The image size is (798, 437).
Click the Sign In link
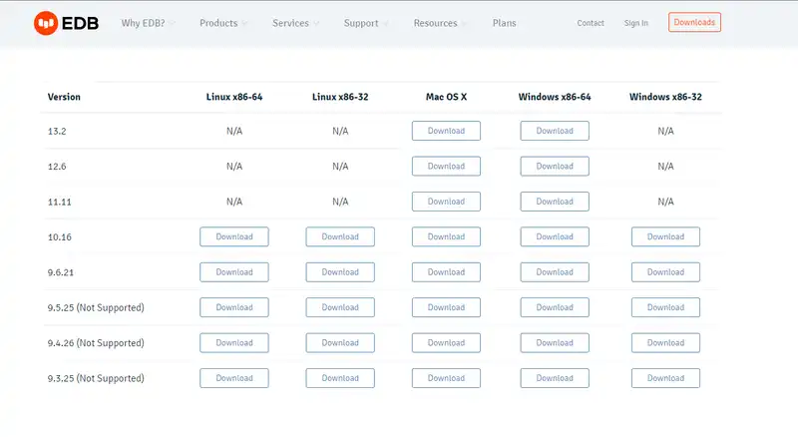635,23
